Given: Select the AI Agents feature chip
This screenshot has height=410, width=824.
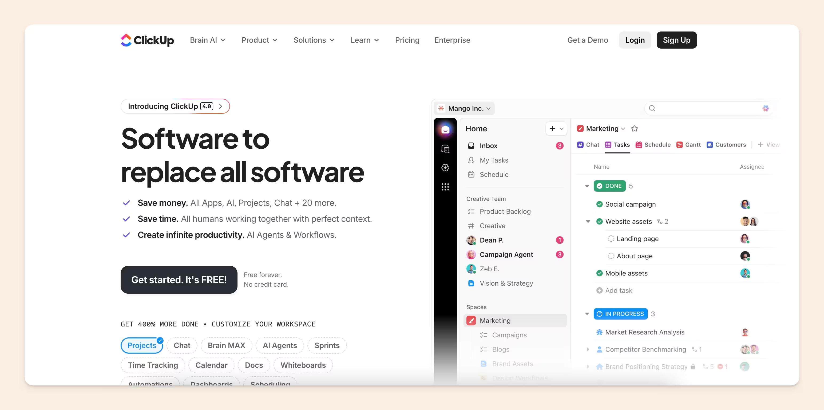Looking at the screenshot, I should pos(280,346).
